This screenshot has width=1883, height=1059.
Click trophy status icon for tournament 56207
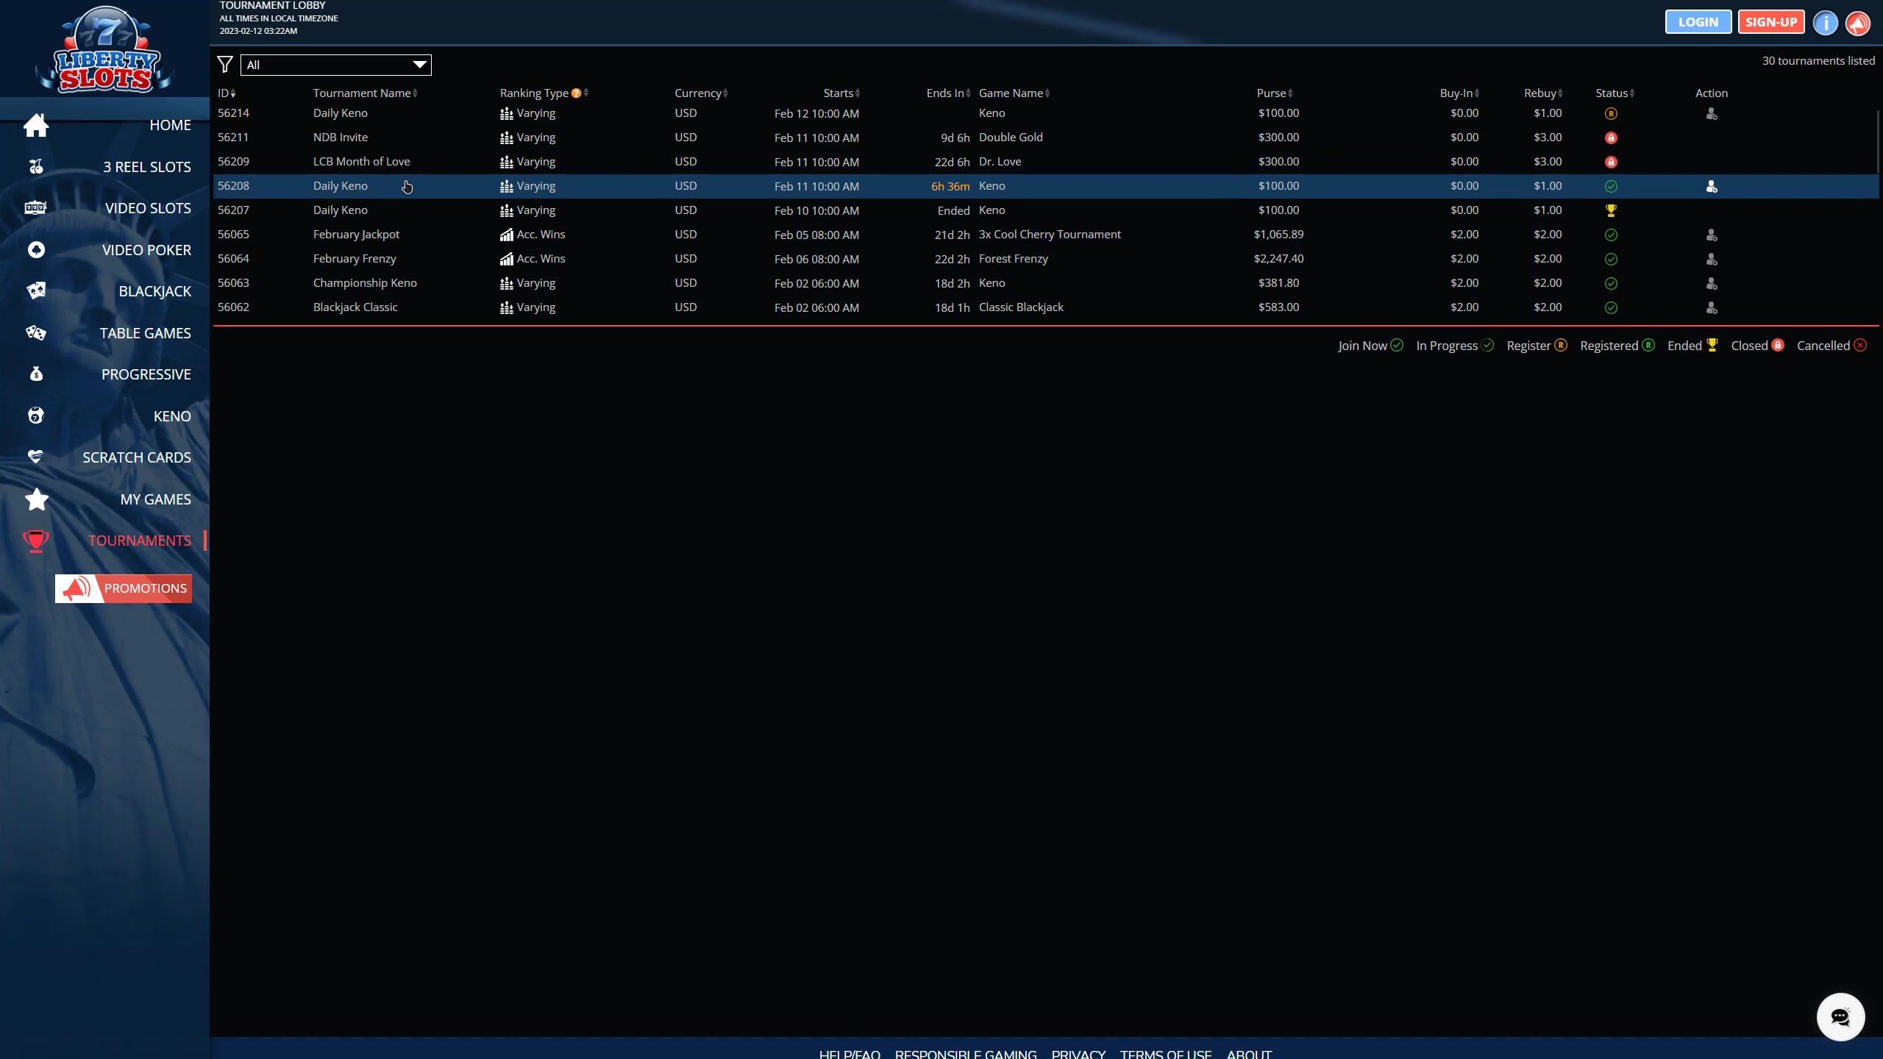(x=1610, y=211)
